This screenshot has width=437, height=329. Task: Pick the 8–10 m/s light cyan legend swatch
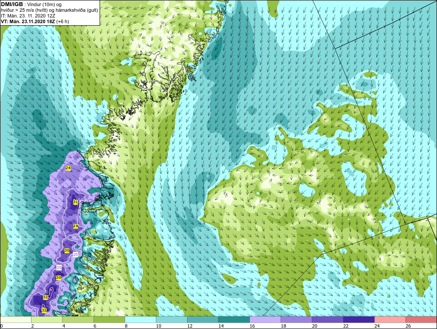point(141,319)
